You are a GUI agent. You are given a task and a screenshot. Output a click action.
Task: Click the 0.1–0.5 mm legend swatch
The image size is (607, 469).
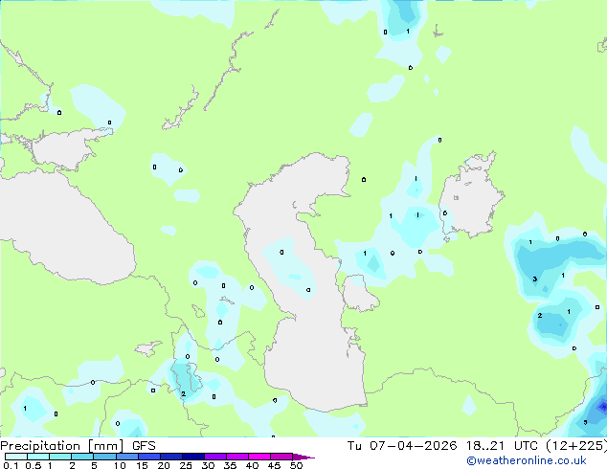pos(16,457)
